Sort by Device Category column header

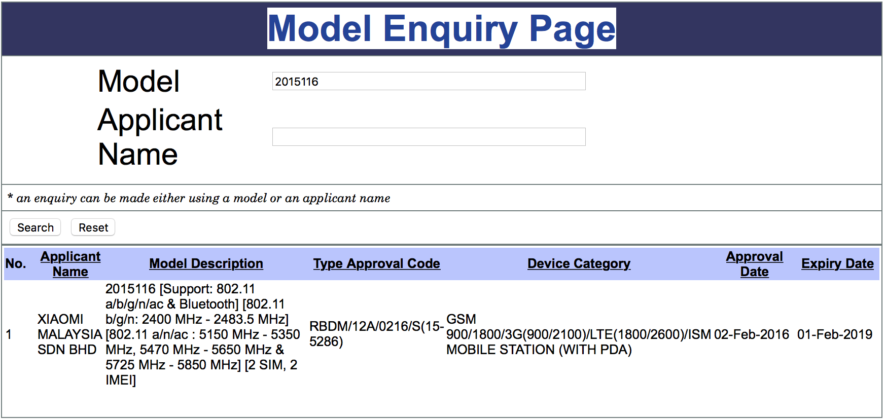pos(579,263)
